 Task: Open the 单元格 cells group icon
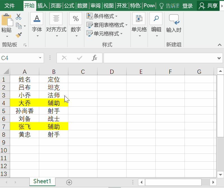point(139,19)
